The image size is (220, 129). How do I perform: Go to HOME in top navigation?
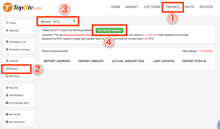click(115, 7)
